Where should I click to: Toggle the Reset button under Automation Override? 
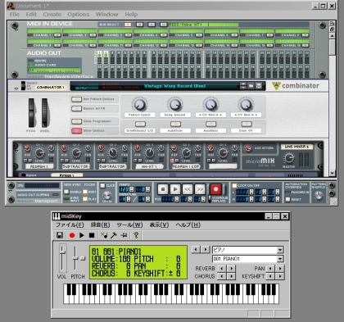tap(287, 199)
